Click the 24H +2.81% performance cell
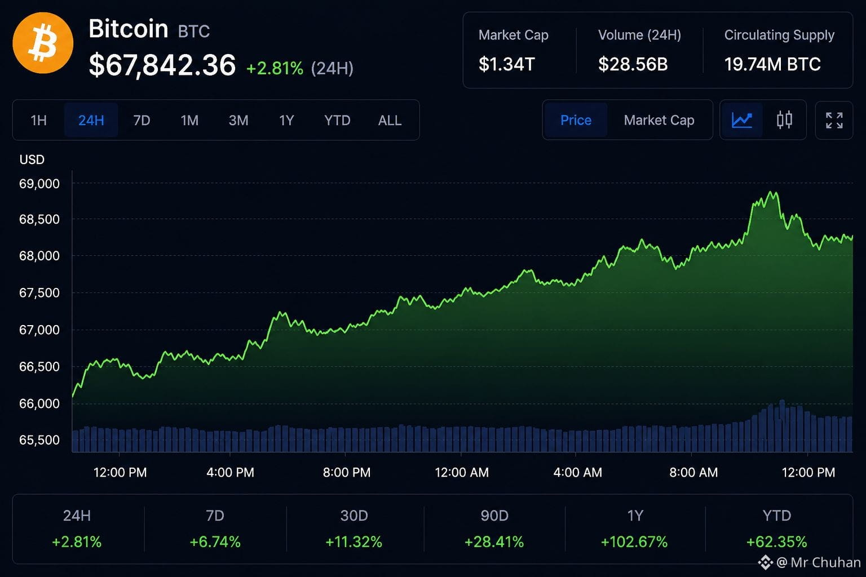Image resolution: width=866 pixels, height=577 pixels. tap(77, 529)
